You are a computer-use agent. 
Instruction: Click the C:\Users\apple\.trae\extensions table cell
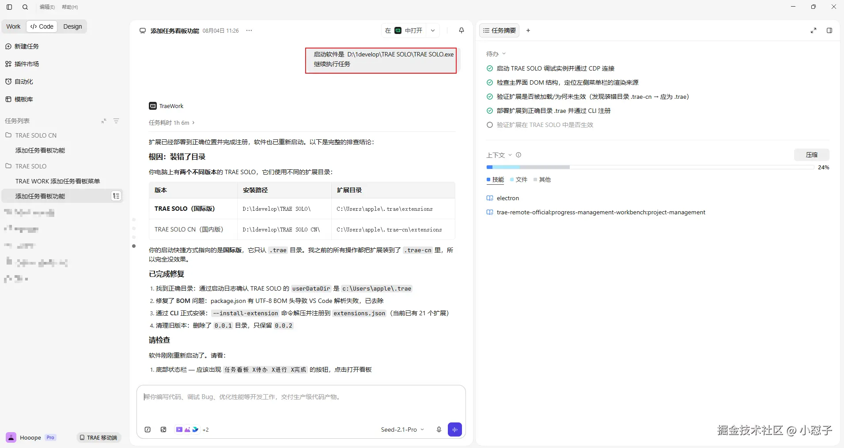tap(393, 209)
